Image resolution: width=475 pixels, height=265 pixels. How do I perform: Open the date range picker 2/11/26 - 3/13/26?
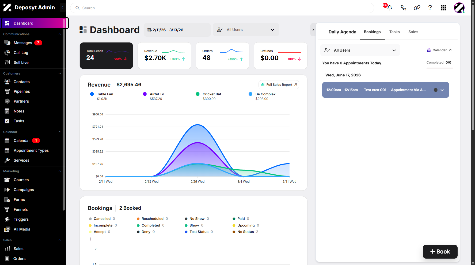[x=177, y=30]
